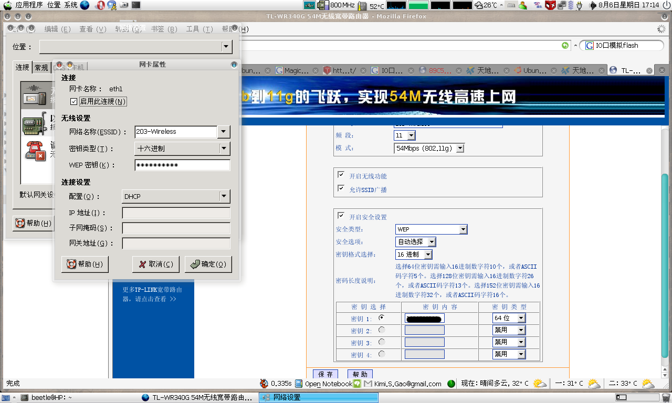Open the 编辑(E) menu in Firefox
672x403 pixels.
(x=57, y=29)
